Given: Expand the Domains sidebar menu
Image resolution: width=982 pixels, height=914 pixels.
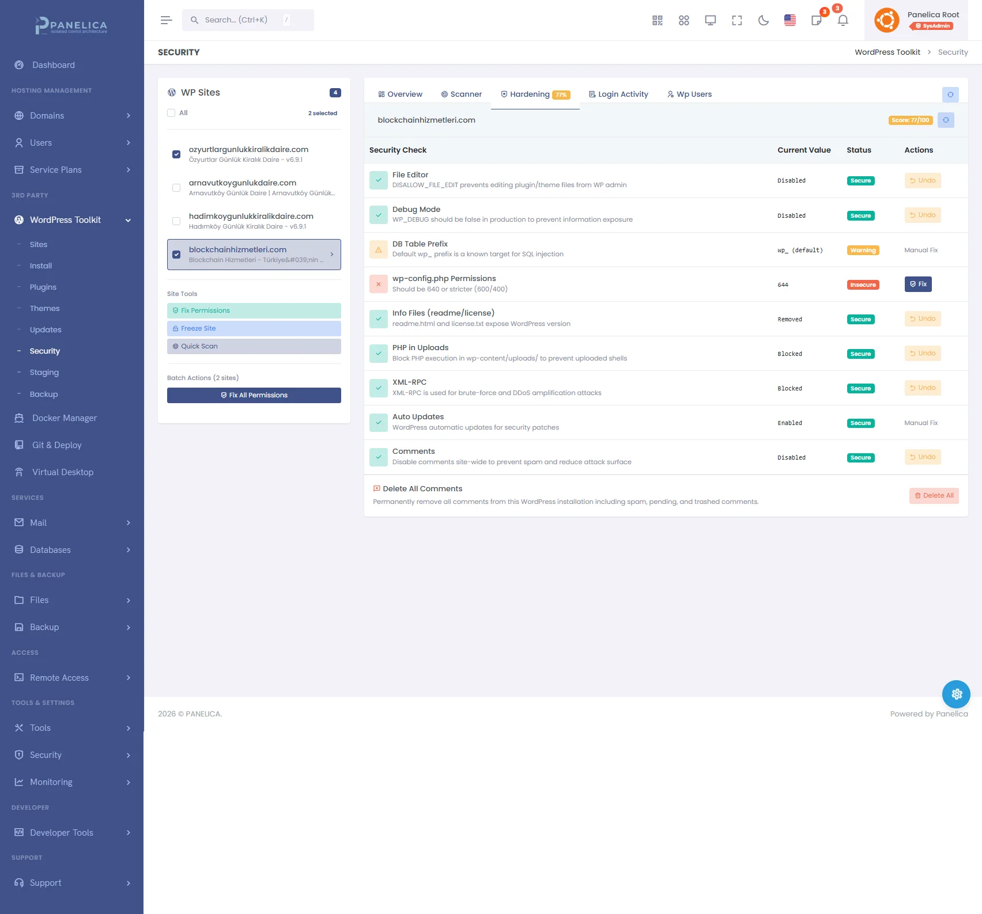Looking at the screenshot, I should coord(72,116).
